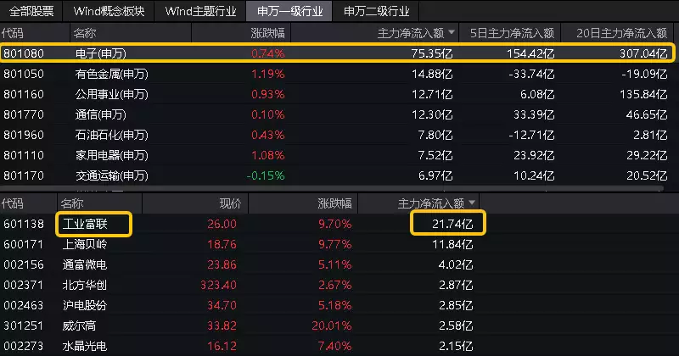Click industry code 801110
The height and width of the screenshot is (356, 679).
pyautogui.click(x=24, y=155)
